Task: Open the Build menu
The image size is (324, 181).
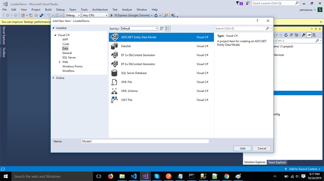Action: [x=48, y=10]
